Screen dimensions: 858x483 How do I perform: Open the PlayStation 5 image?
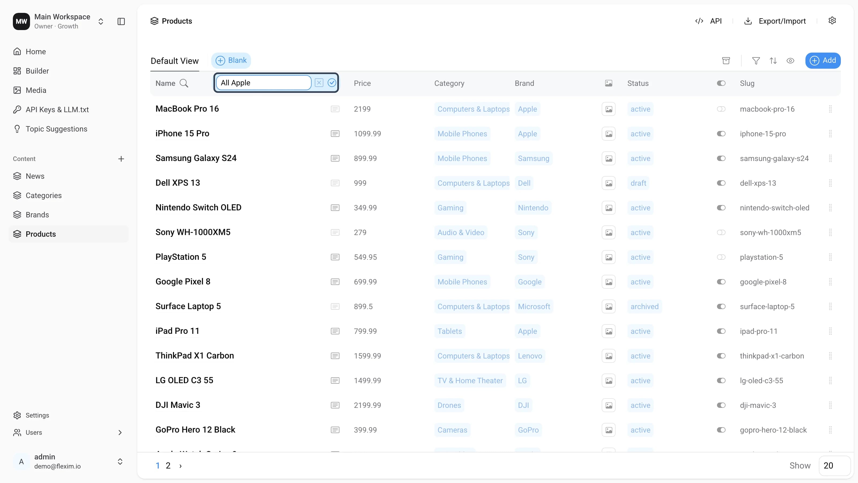click(x=609, y=257)
